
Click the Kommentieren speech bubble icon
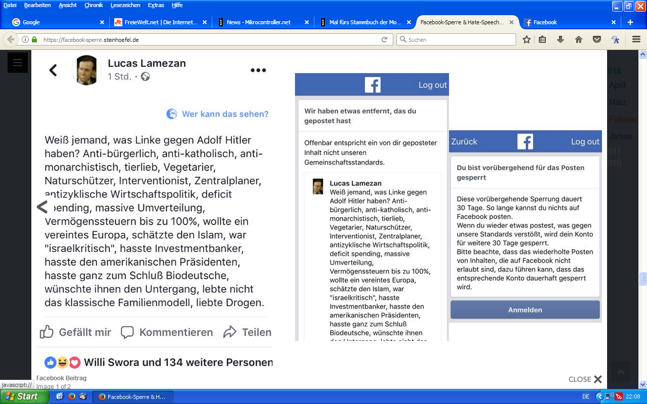tap(127, 332)
